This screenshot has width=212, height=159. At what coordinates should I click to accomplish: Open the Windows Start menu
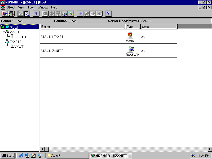pyautogui.click(x=8, y=156)
